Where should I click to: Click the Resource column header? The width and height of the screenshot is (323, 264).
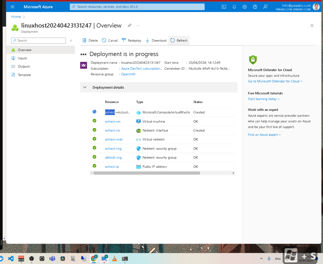tap(112, 102)
